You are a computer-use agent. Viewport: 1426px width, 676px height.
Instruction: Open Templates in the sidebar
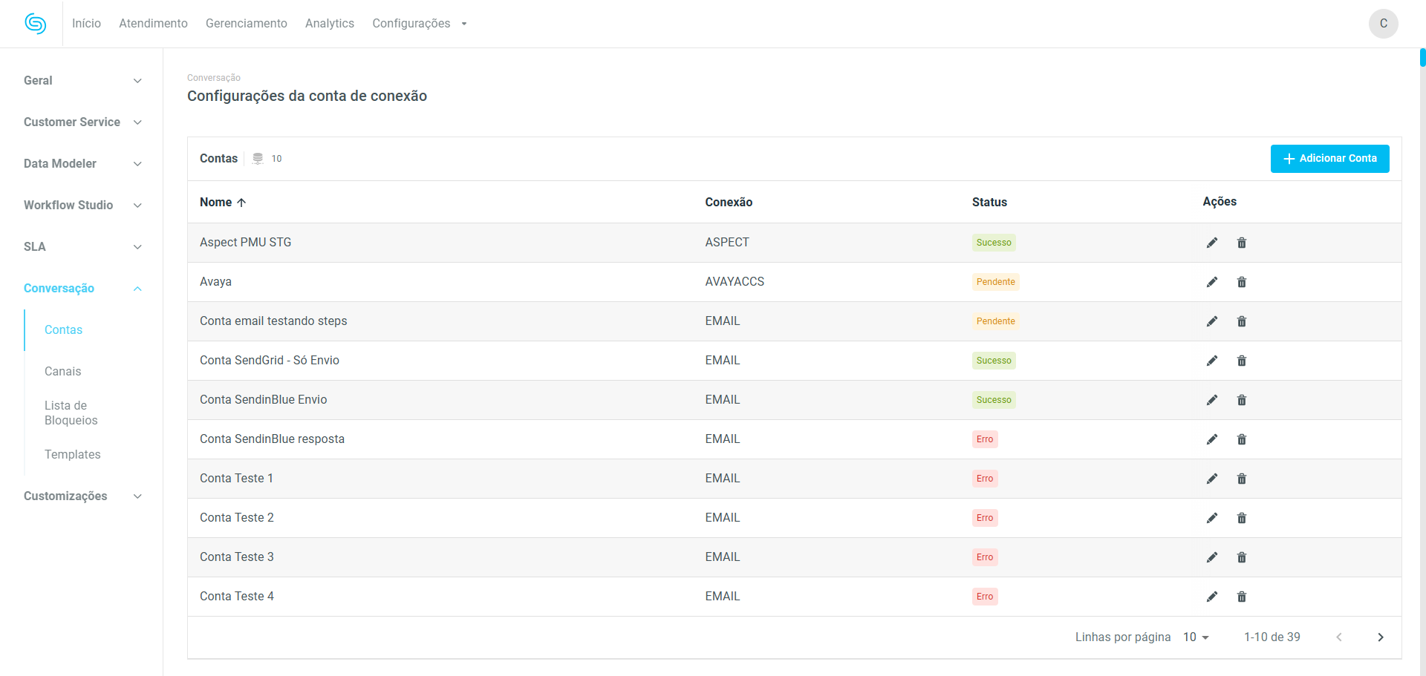72,455
